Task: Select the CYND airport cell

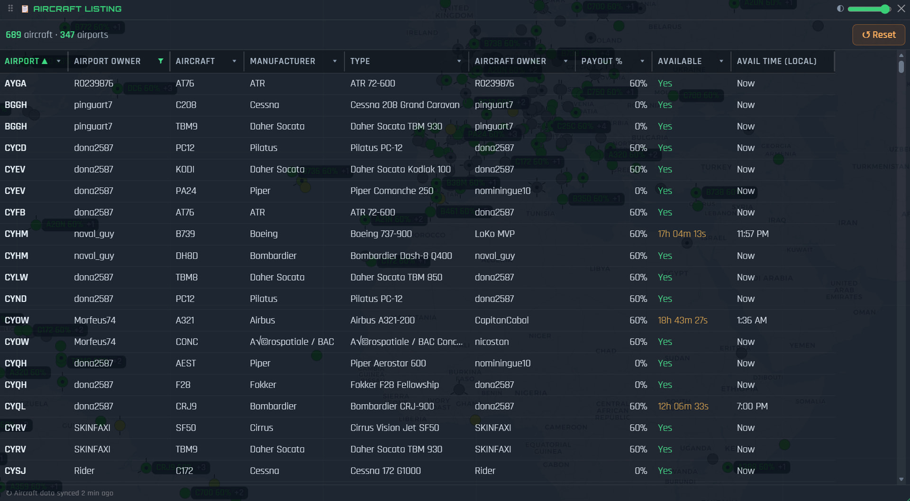Action: click(16, 299)
